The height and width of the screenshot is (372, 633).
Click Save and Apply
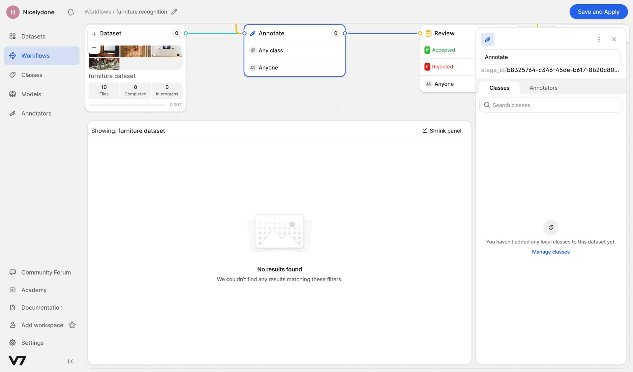598,12
